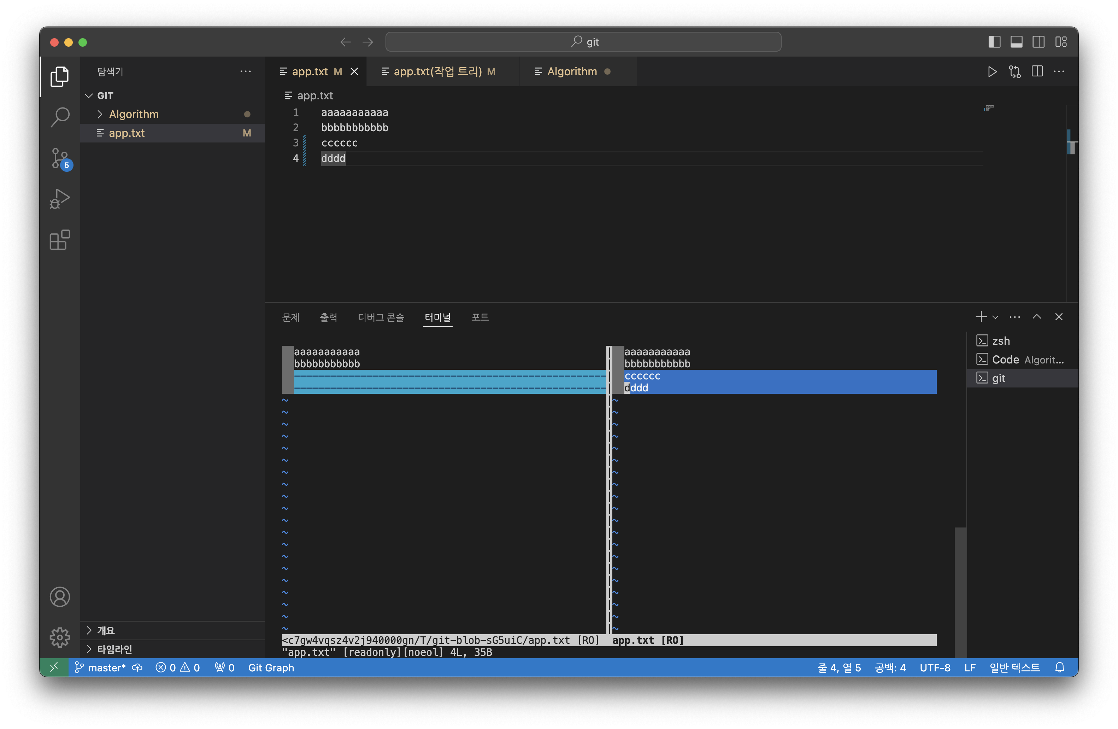Switch to the 출력 panel tab
The width and height of the screenshot is (1118, 729).
coord(328,317)
